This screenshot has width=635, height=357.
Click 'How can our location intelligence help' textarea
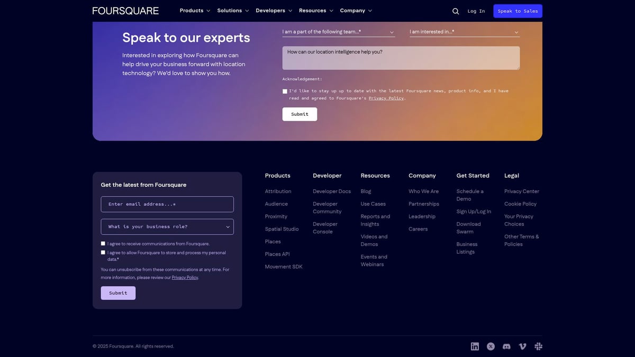pos(401,58)
